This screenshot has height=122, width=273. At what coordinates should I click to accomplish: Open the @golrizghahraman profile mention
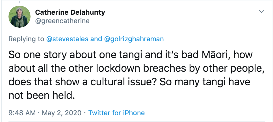(134, 39)
